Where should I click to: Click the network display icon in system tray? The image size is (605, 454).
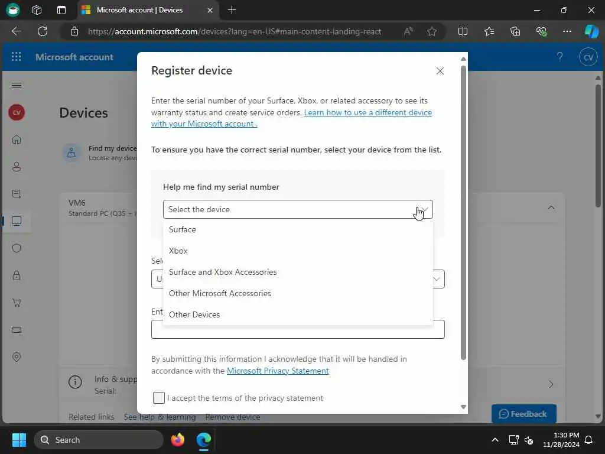click(x=513, y=440)
